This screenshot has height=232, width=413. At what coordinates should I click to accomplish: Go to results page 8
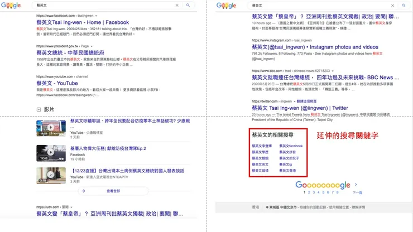(338, 192)
